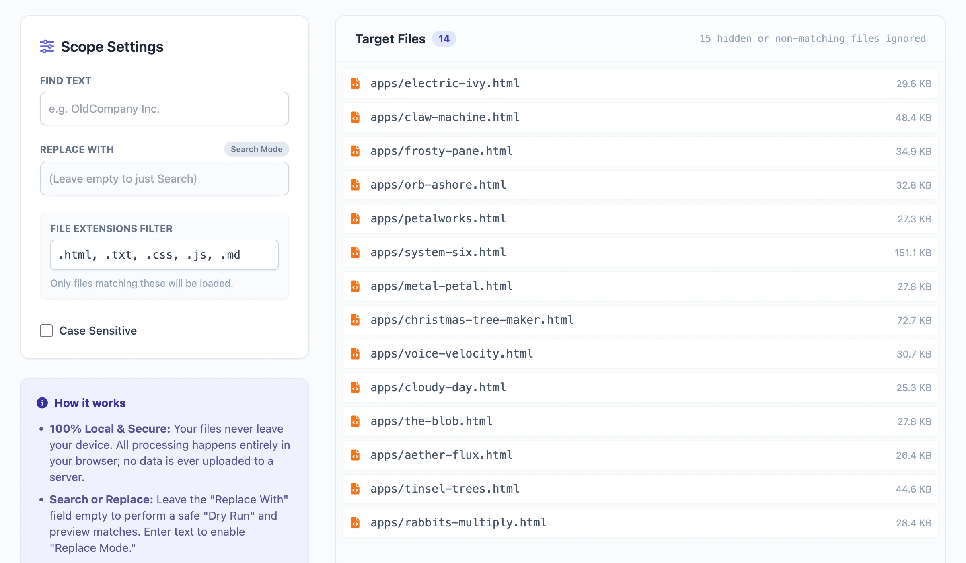This screenshot has height=563, width=966.
Task: Click the file icon for claw-machine.html
Action: (355, 117)
